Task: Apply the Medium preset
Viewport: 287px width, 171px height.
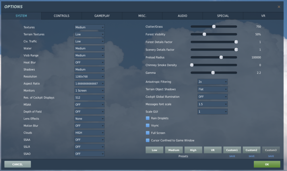Action: pos(174,150)
